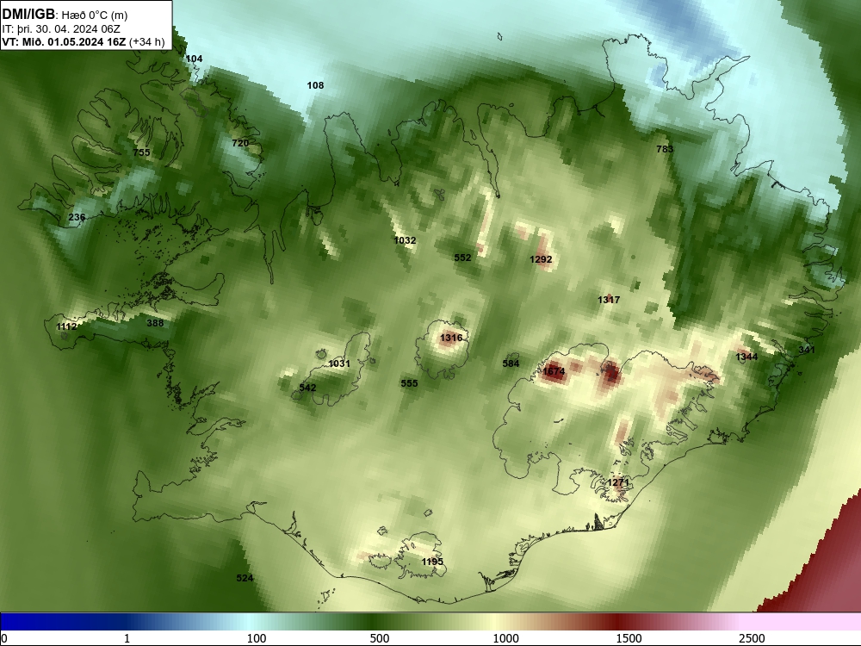Image resolution: width=861 pixels, height=646 pixels.
Task: Pick the 755 value in the Westfjords
Action: 141,152
